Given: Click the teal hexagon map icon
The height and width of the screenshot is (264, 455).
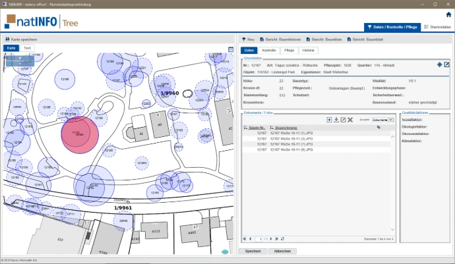Looking at the screenshot, I should 225,251.
